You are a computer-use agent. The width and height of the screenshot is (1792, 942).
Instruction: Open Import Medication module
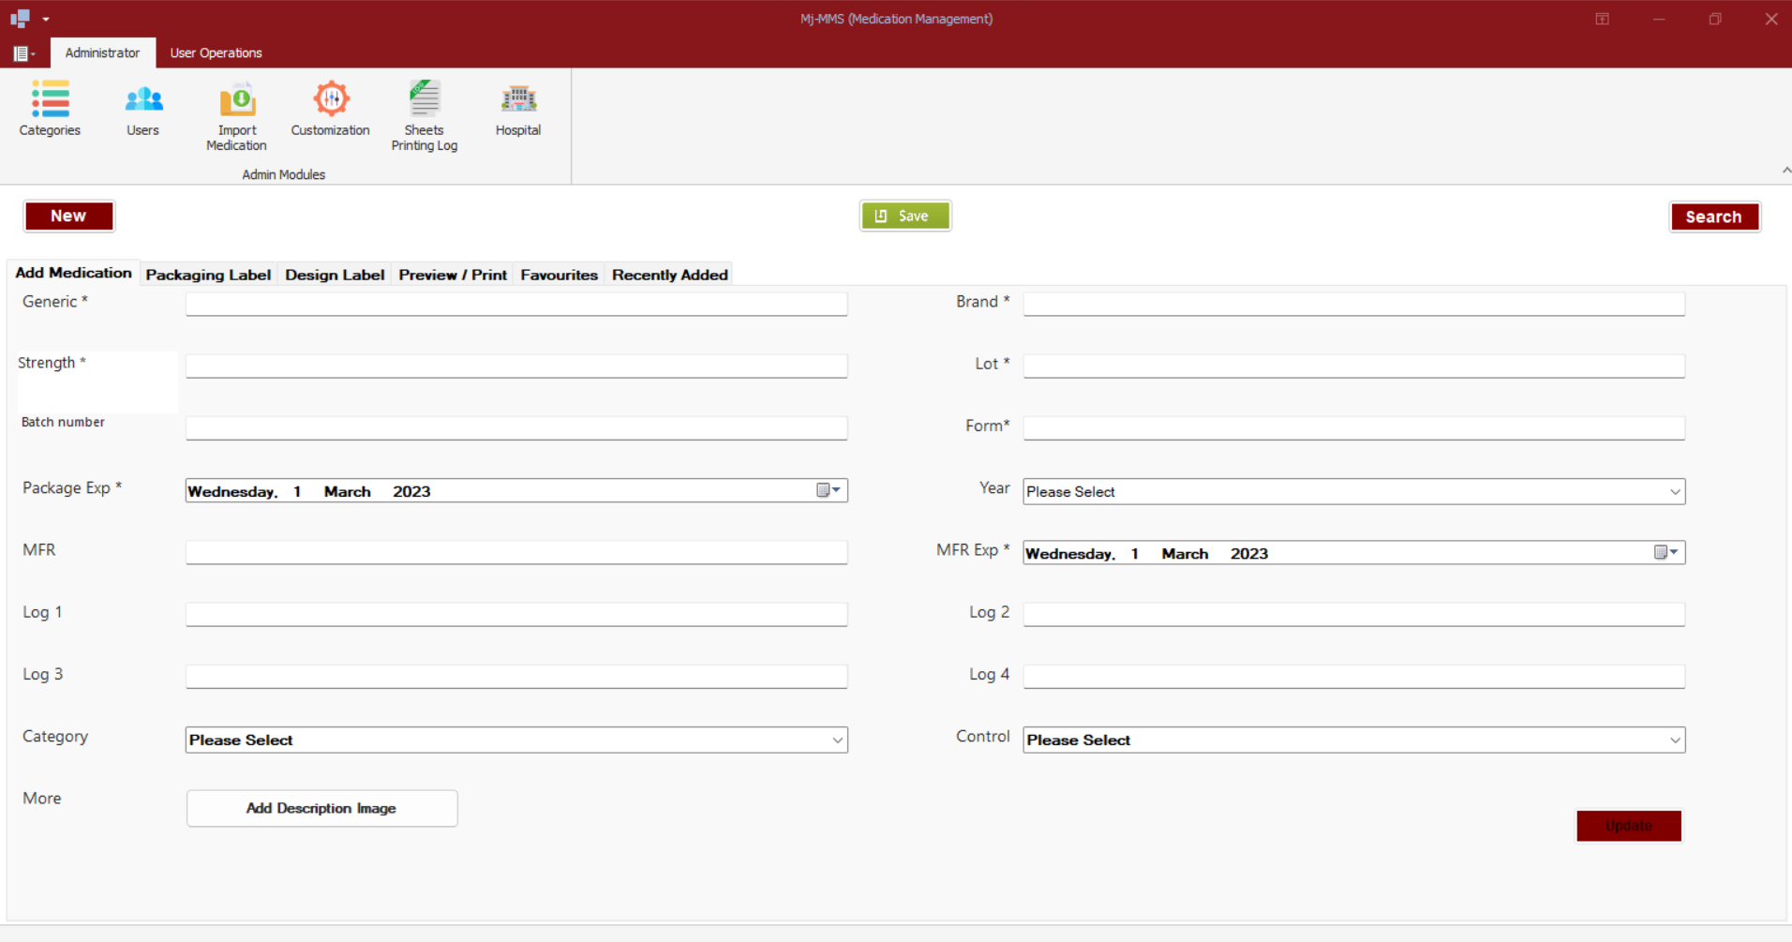(237, 116)
